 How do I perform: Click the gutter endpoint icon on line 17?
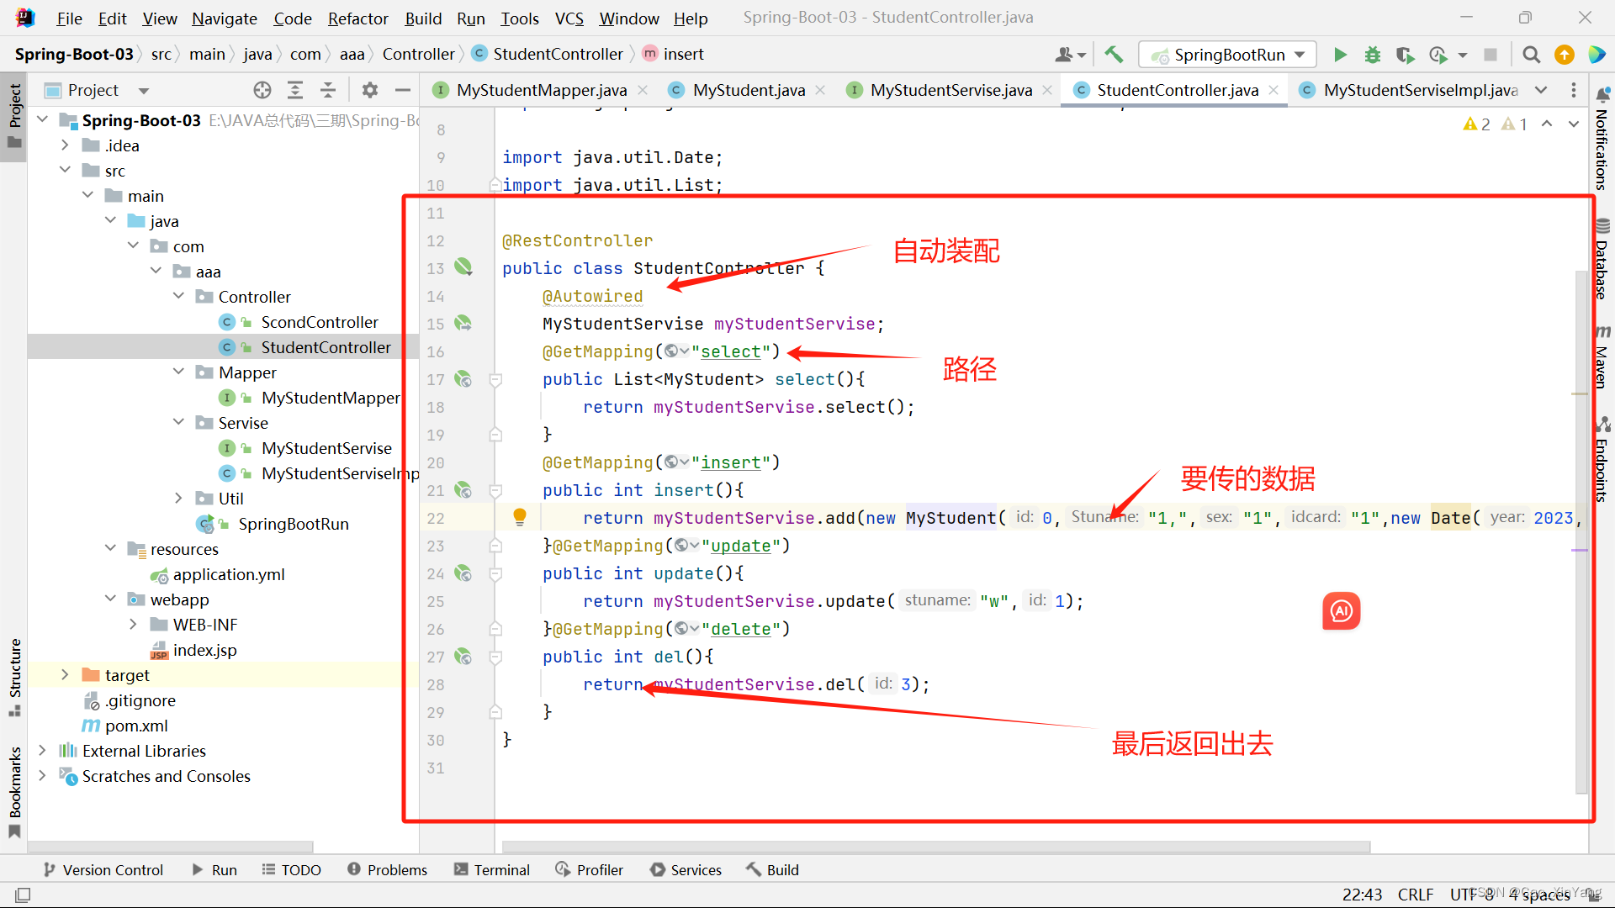point(463,379)
